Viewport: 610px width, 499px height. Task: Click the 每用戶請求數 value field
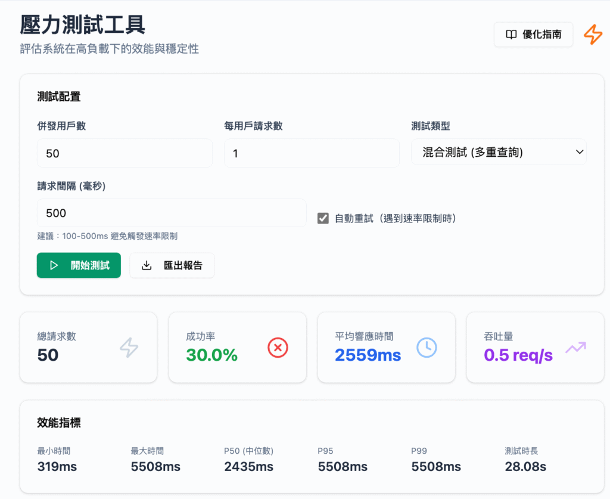(312, 153)
